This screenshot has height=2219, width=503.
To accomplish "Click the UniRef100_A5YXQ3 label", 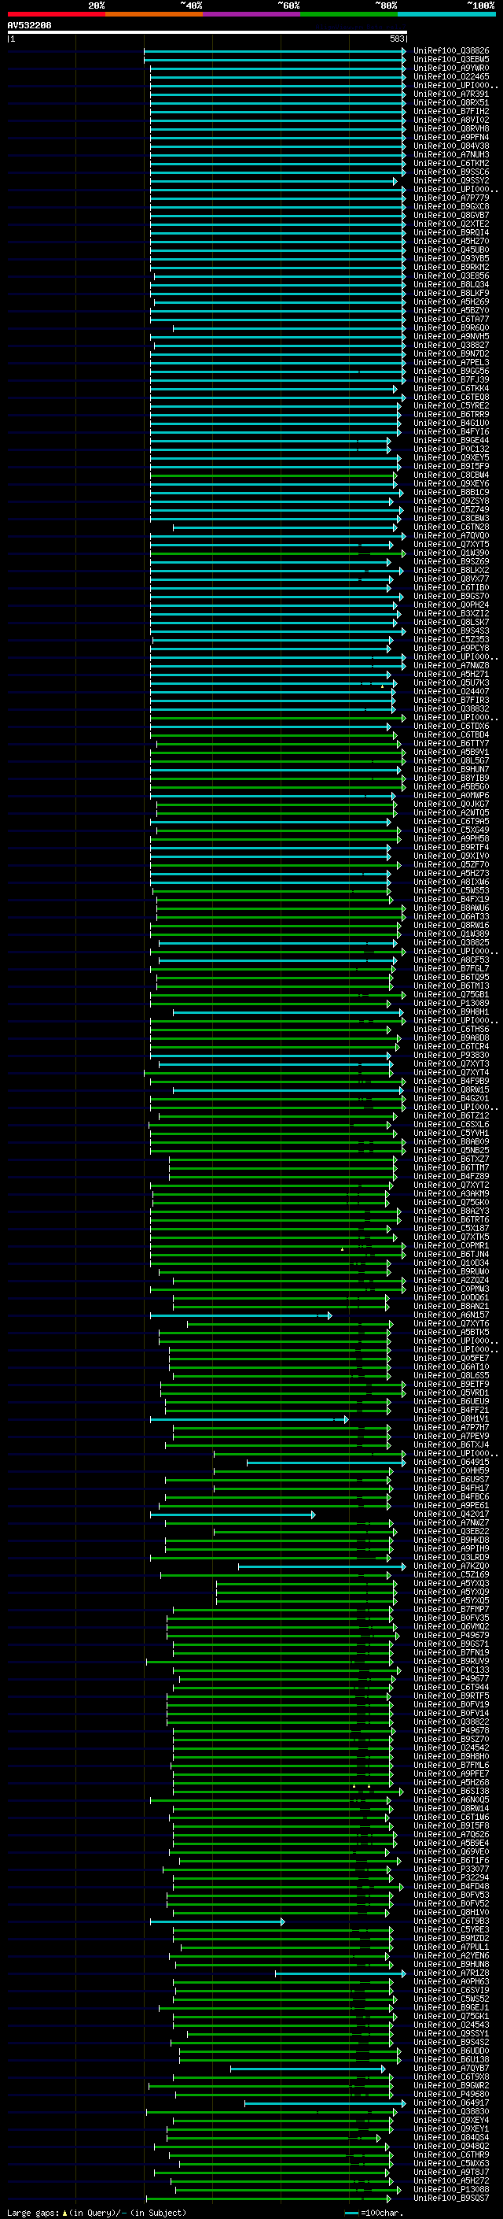I will (x=451, y=1583).
